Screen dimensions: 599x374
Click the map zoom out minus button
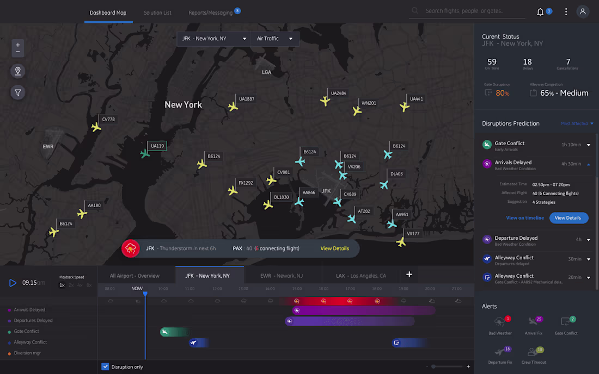pyautogui.click(x=17, y=52)
